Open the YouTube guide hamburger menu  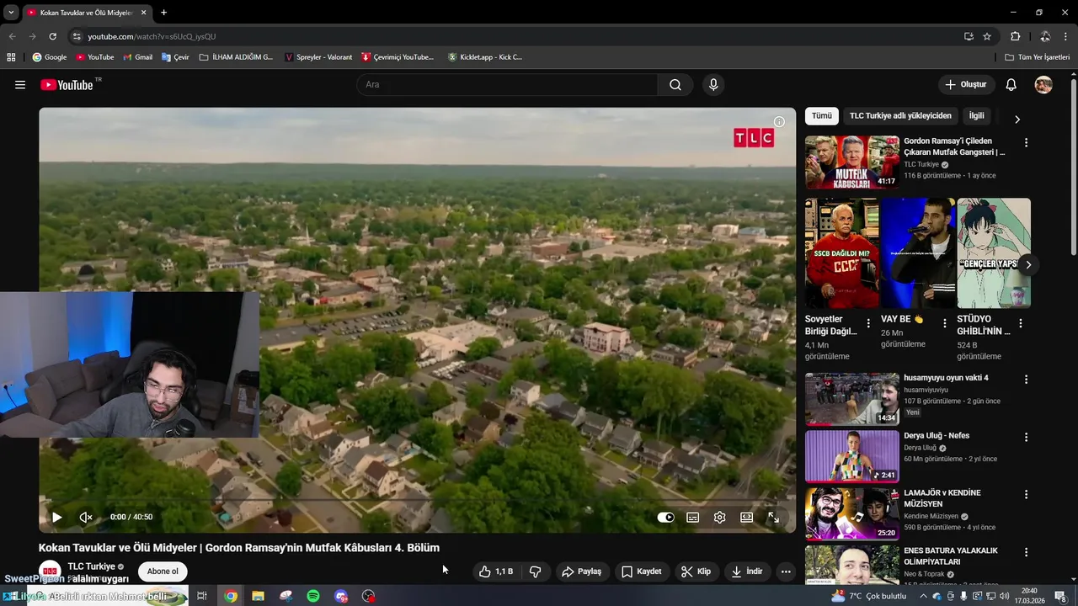[20, 85]
